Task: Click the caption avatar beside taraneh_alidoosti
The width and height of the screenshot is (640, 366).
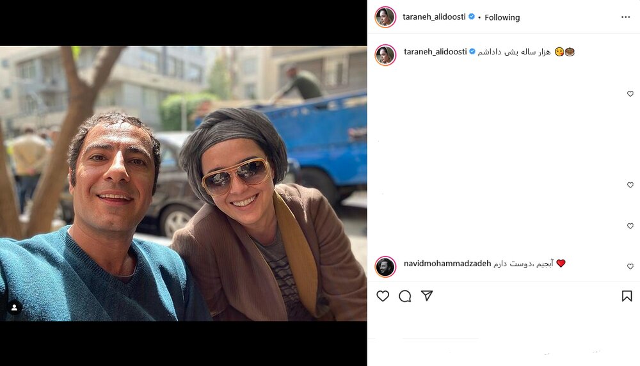Action: point(385,54)
